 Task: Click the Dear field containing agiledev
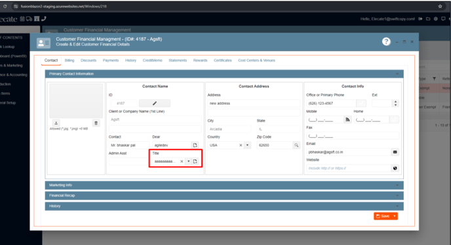tap(172, 145)
